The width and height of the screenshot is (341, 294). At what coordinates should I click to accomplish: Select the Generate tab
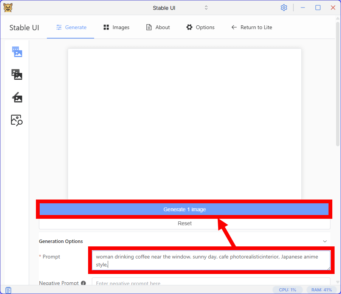pyautogui.click(x=71, y=27)
